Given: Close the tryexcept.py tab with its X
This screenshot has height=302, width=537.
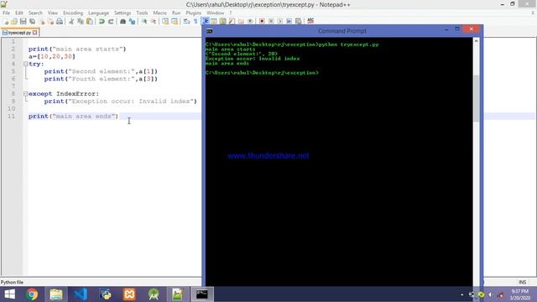Looking at the screenshot, I should click(35, 33).
